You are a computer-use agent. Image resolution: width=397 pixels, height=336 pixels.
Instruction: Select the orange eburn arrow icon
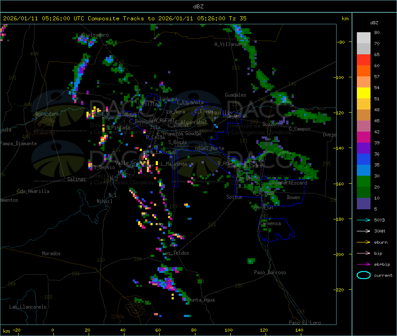[x=363, y=242]
